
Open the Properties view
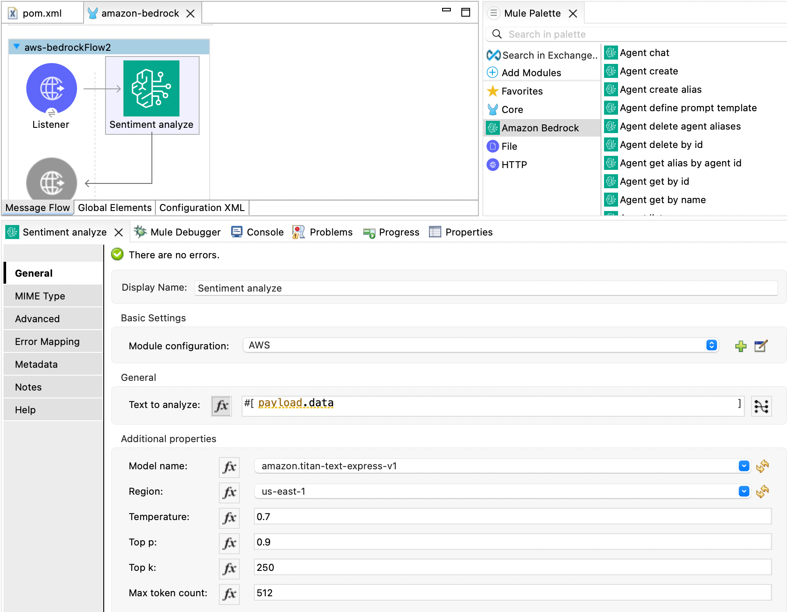tap(461, 232)
